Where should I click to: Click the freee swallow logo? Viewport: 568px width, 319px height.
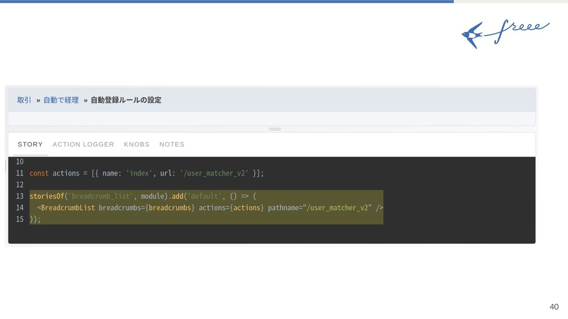pyautogui.click(x=505, y=34)
